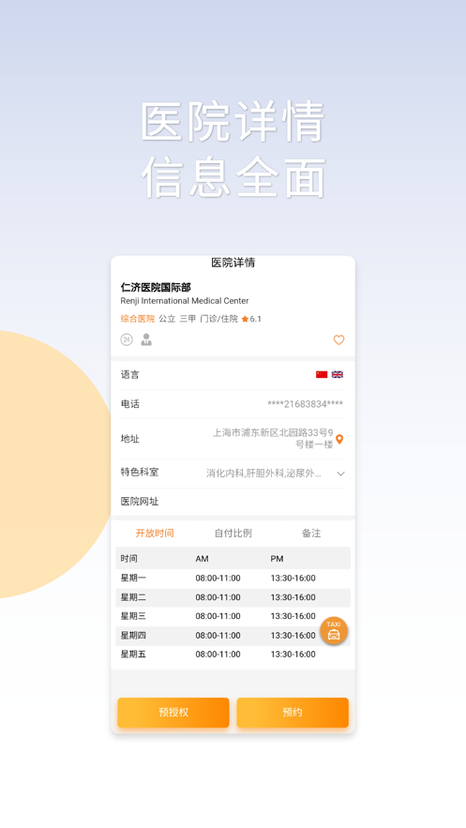Tap the floating TAXI button
The width and height of the screenshot is (466, 828).
click(x=334, y=630)
